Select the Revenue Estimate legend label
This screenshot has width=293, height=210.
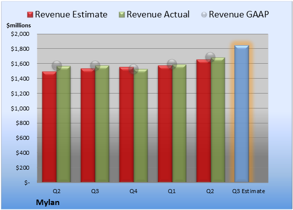(x=71, y=14)
